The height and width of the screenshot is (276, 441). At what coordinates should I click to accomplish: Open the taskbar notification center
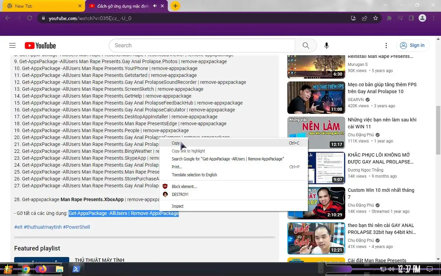coord(430,269)
